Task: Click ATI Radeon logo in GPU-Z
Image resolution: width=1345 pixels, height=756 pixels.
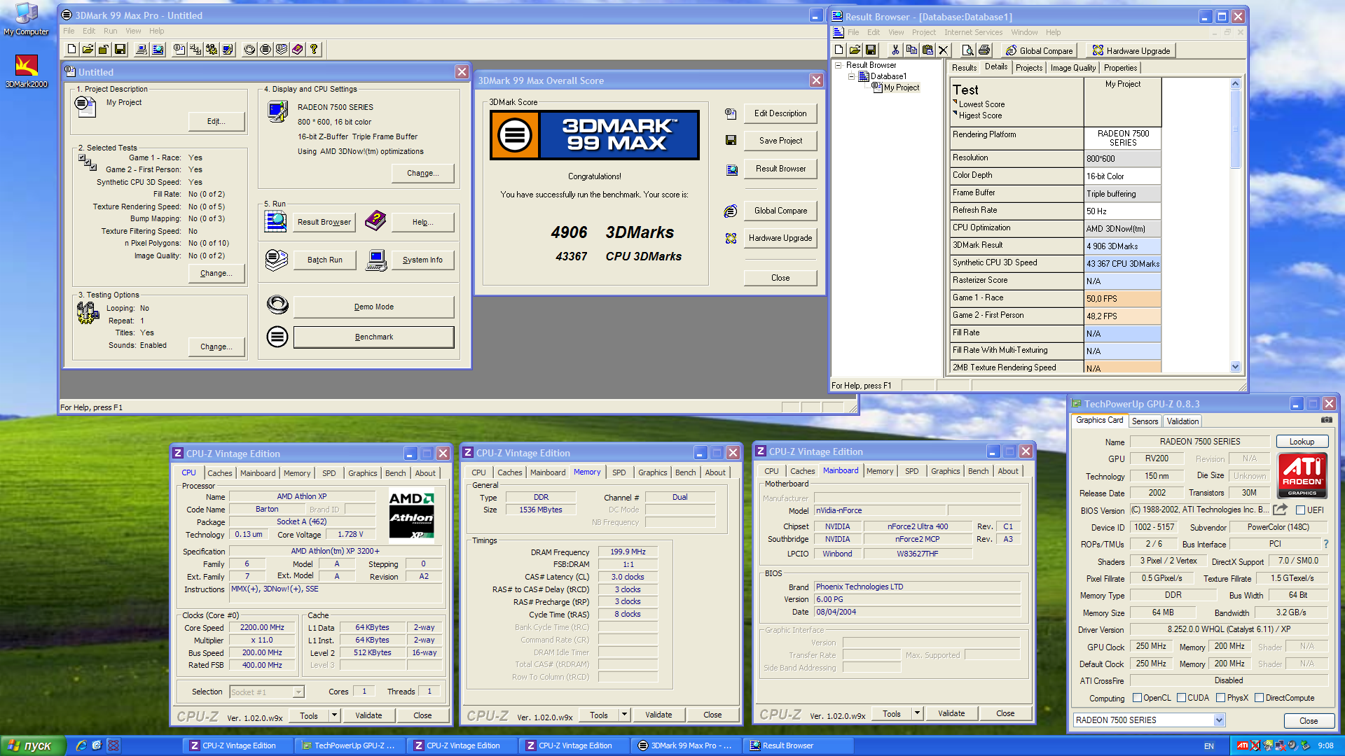Action: [x=1302, y=475]
